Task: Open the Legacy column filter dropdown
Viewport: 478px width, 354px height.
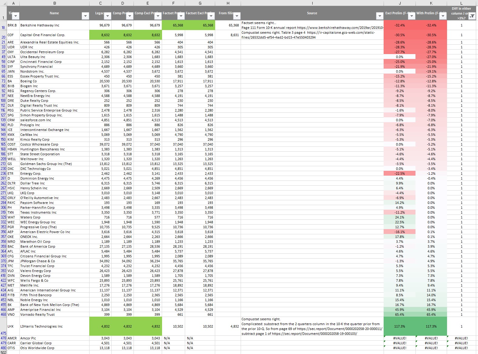Action: click(108, 16)
